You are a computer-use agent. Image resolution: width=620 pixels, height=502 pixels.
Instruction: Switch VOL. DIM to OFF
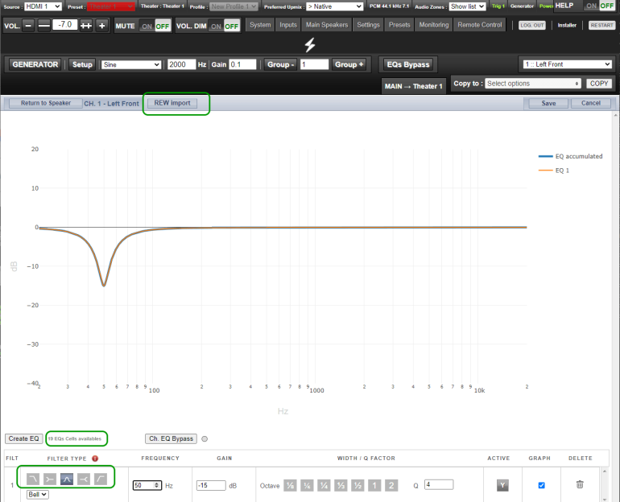(231, 27)
